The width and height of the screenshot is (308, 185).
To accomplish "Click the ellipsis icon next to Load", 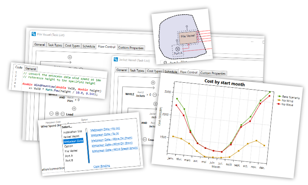I will 63,114.
